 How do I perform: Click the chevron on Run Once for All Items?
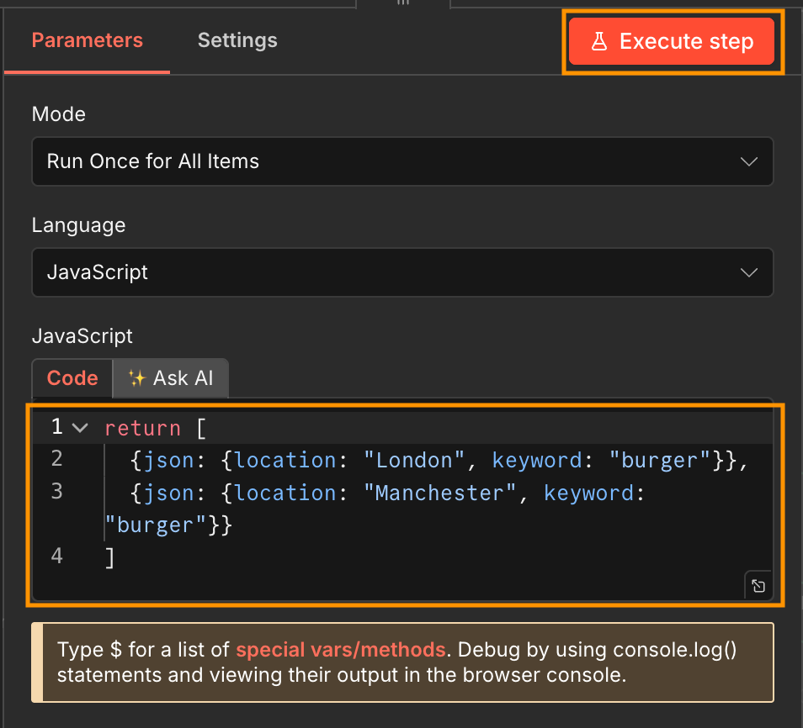click(747, 161)
